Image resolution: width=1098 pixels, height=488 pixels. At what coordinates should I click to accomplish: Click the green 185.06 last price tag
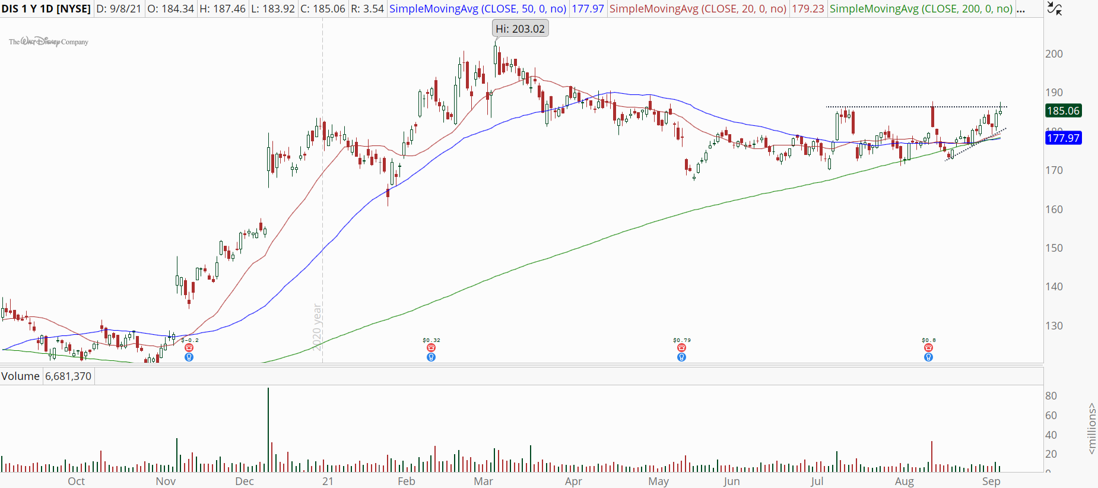click(1063, 111)
